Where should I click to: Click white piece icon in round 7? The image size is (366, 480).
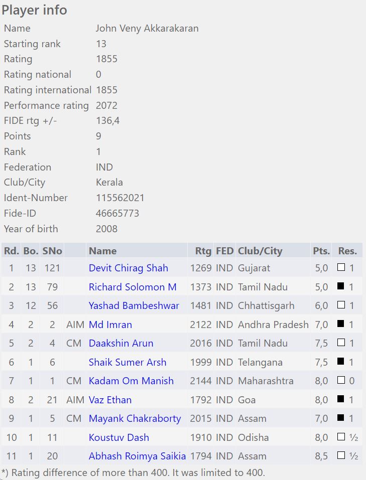tap(341, 381)
